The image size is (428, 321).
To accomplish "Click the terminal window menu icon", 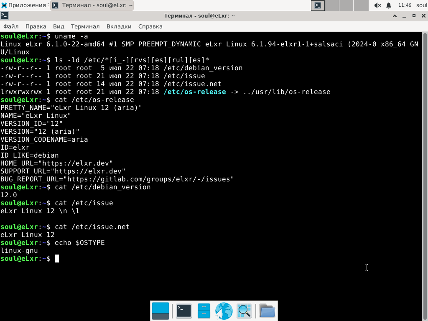I will pyautogui.click(x=5, y=15).
